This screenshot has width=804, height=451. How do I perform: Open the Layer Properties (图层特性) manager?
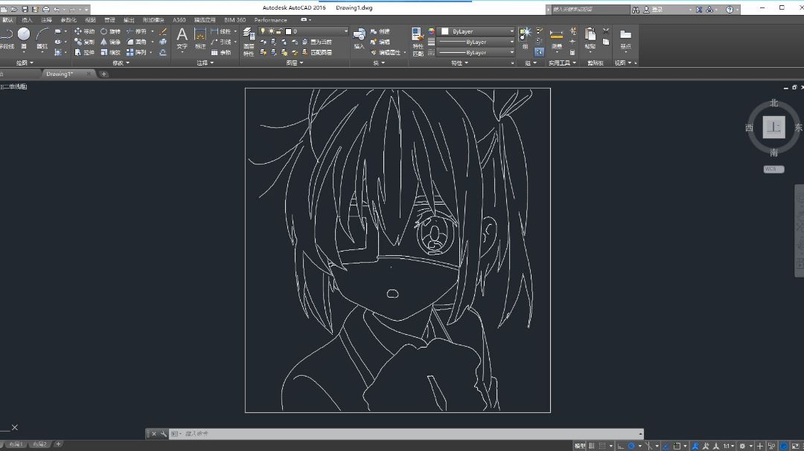coord(249,42)
